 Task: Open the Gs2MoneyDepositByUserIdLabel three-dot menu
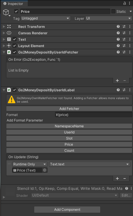coord(130,90)
